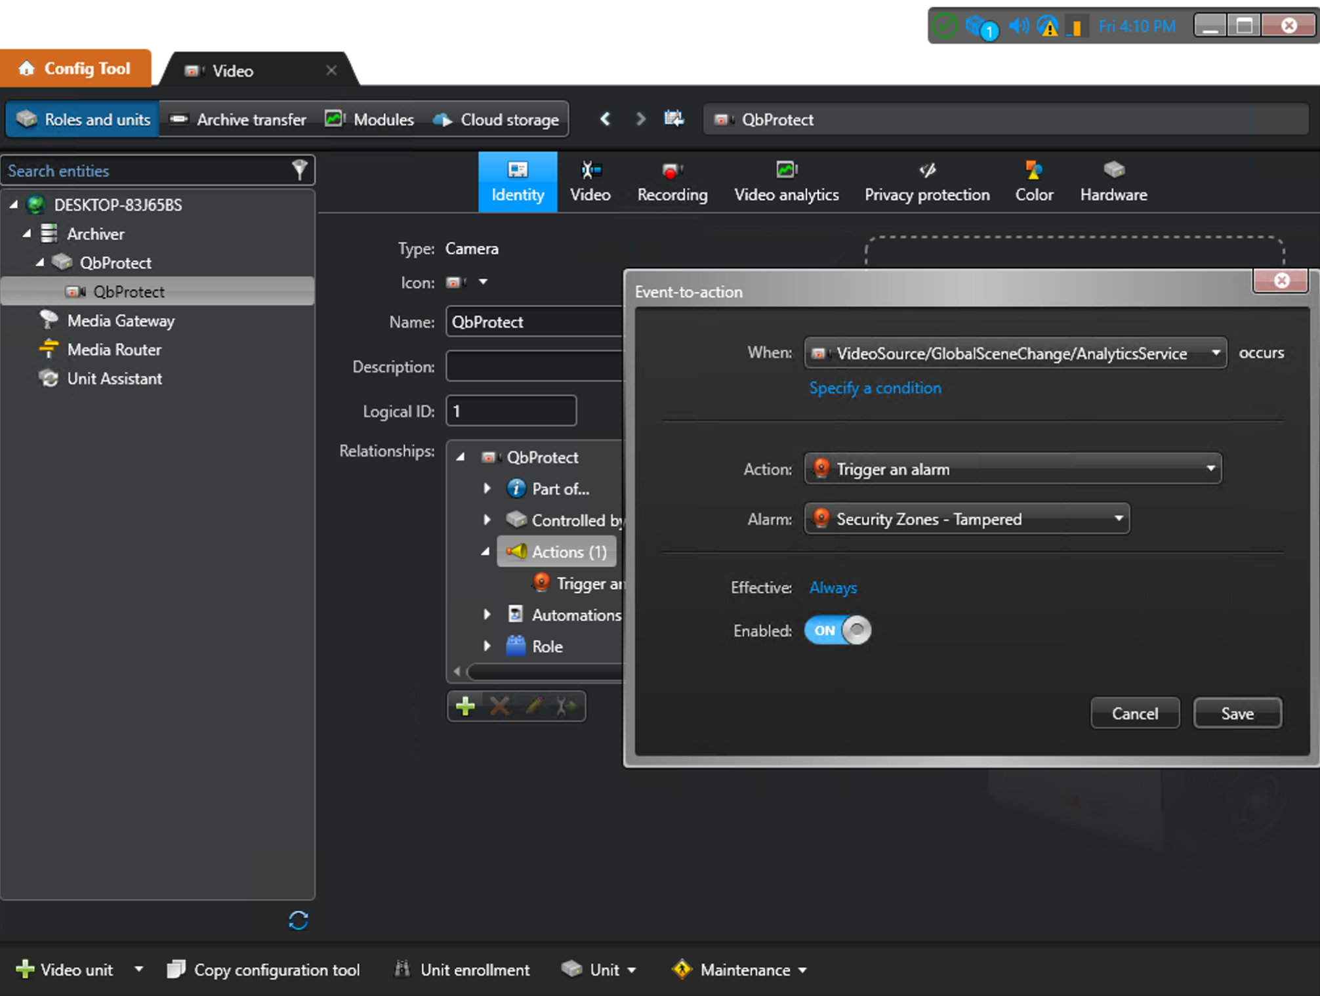The width and height of the screenshot is (1320, 996).
Task: Switch to the Color tab
Action: [1034, 182]
